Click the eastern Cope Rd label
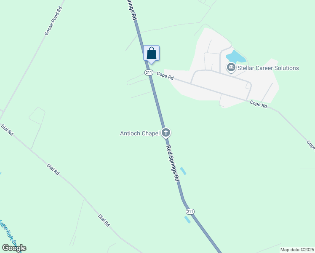Viewport: 315px width, 253px height. 258,104
